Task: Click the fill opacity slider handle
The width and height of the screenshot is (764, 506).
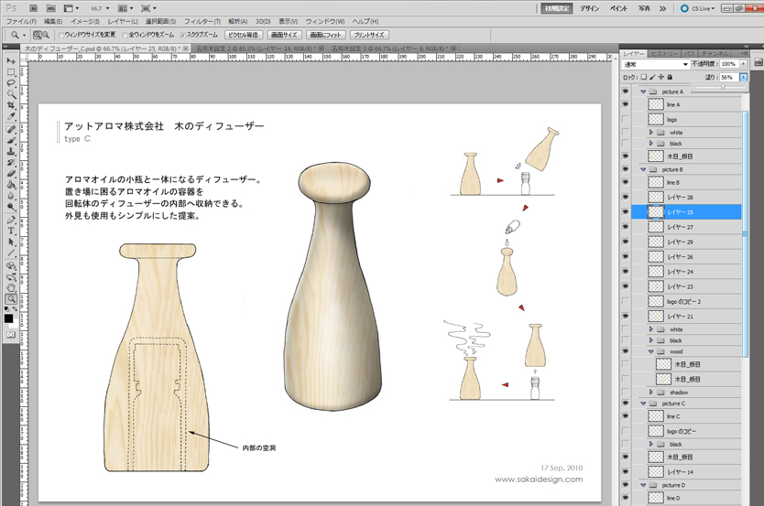Action: click(x=723, y=88)
